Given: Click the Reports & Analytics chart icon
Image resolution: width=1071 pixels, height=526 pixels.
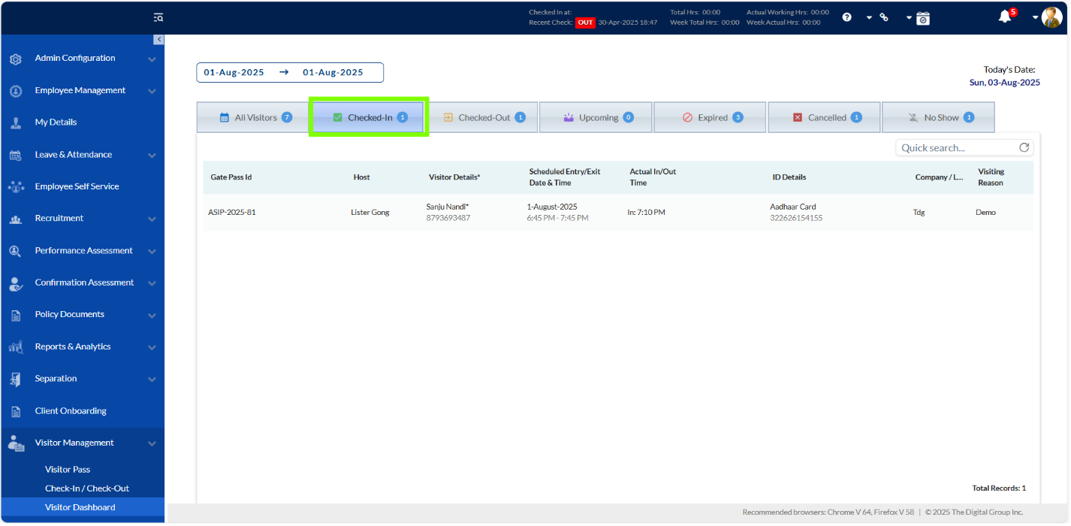Looking at the screenshot, I should [x=16, y=347].
